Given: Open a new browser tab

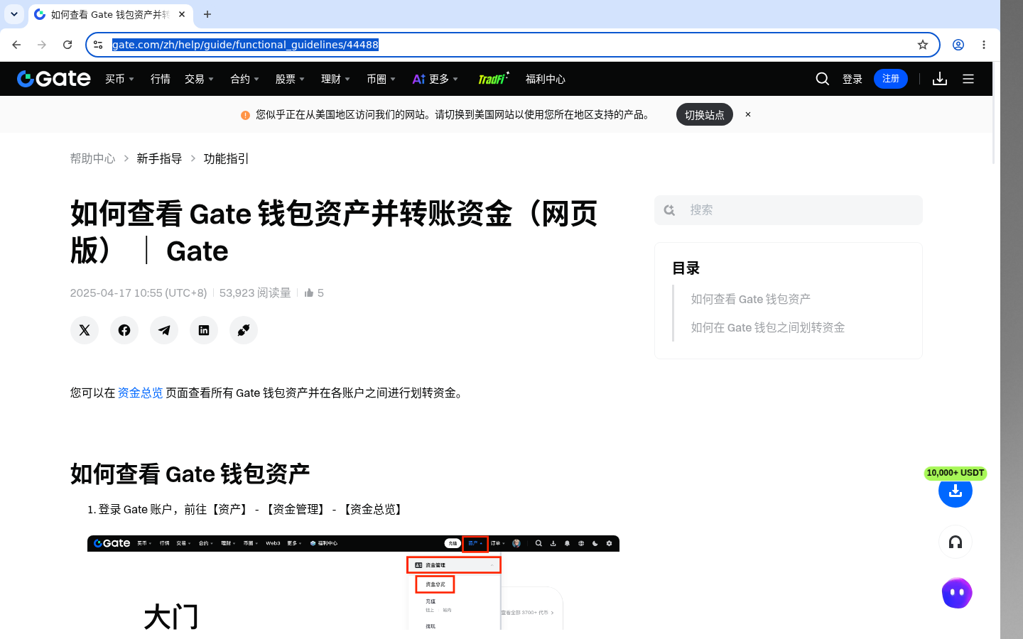Looking at the screenshot, I should (x=207, y=14).
